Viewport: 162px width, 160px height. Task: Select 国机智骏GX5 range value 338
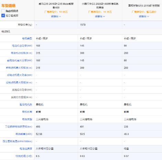[126, 126]
